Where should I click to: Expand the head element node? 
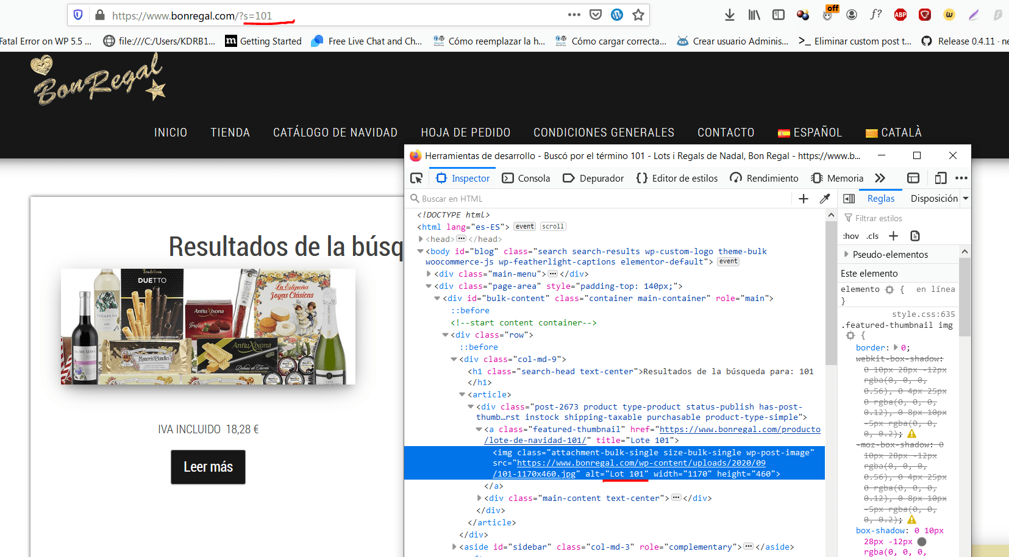click(x=421, y=239)
